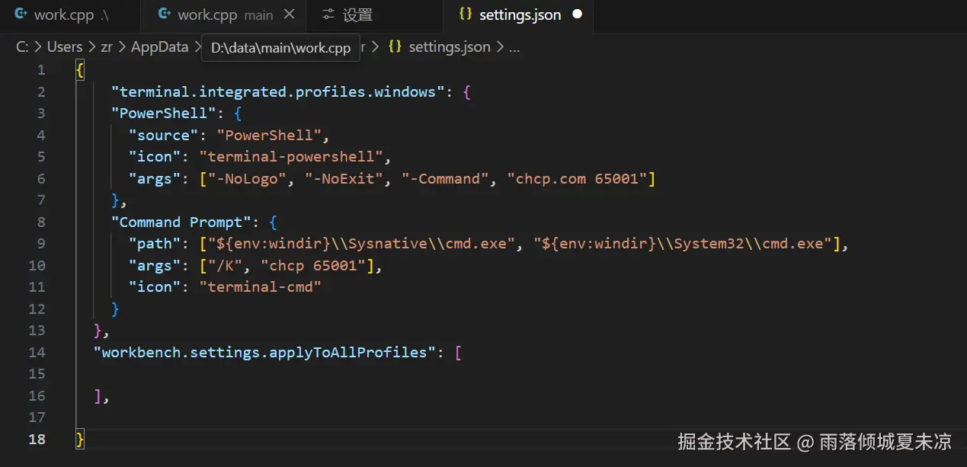Screen dimensions: 967x467
Task: Click the Sysnative\\cmd.exe path string
Action: pos(363,243)
